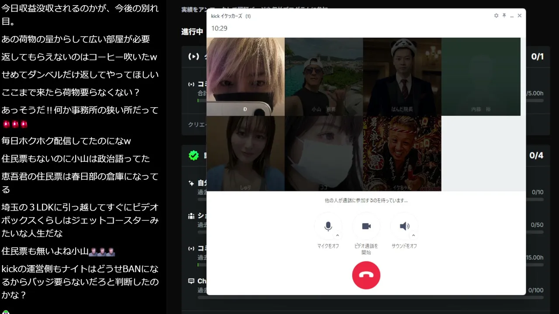Click chat message ここまで来たら荷物要らなくない？
This screenshot has height=314, width=559.
click(x=71, y=92)
